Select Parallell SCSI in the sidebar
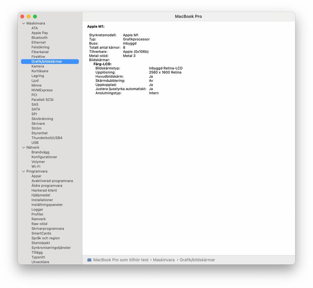This screenshot has width=313, height=288. point(42,100)
